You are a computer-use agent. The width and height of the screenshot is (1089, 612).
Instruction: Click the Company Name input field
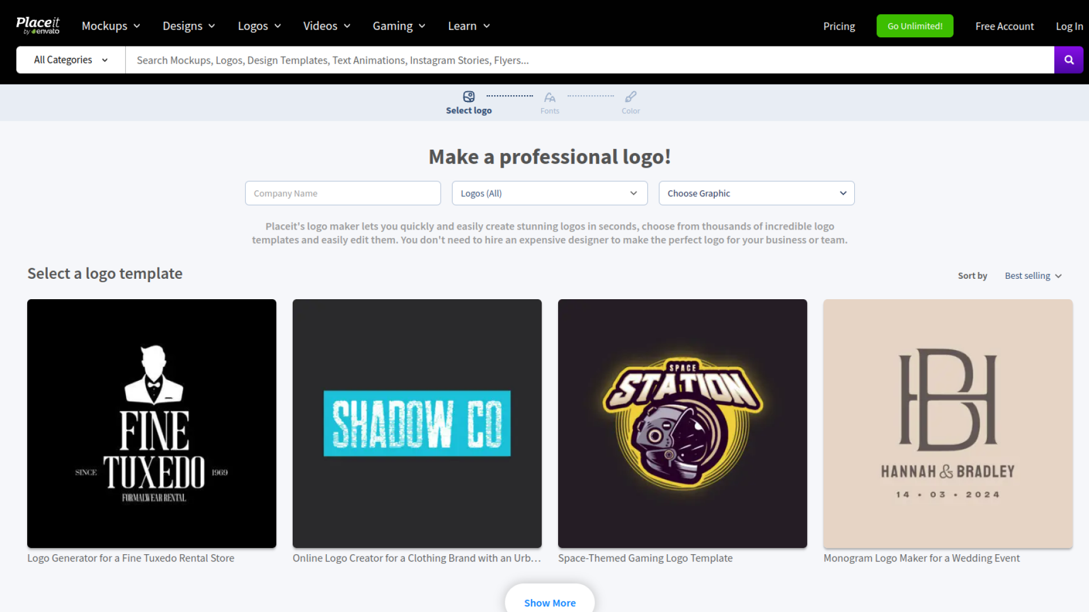click(343, 193)
